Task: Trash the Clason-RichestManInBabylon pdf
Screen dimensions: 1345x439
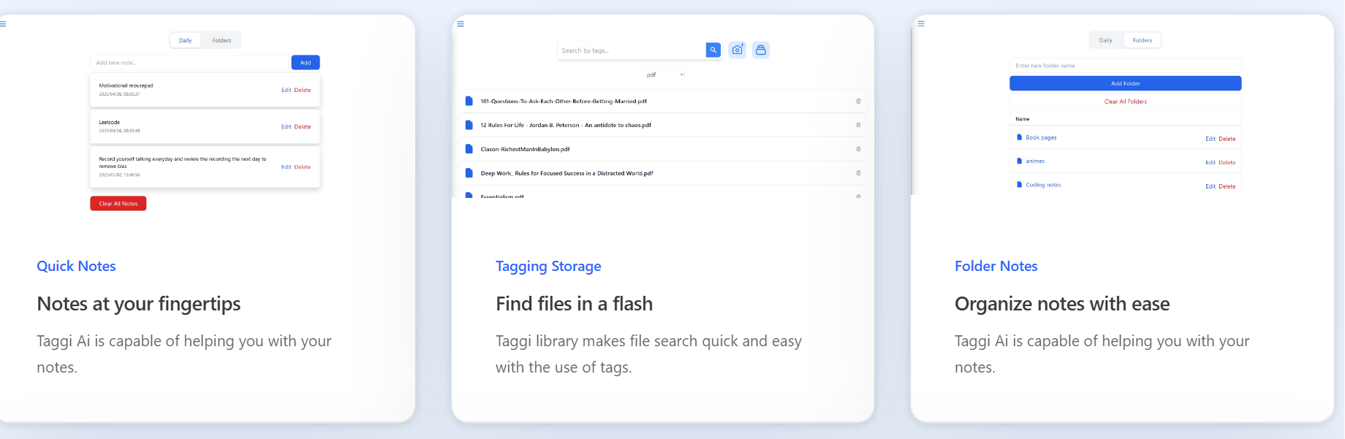Action: pos(858,149)
